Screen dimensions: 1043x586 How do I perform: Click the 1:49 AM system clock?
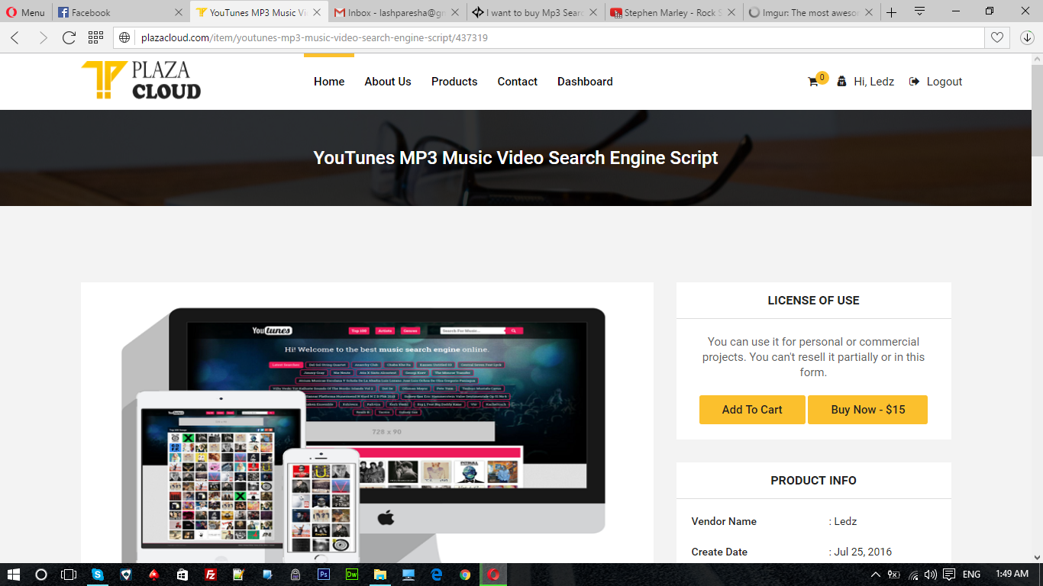pyautogui.click(x=1012, y=575)
